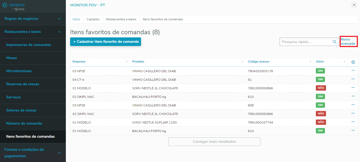Select 02 SIMPL NAC BACALHAU PORTO kg product cell
This screenshot has height=162, width=360.
point(149,97)
